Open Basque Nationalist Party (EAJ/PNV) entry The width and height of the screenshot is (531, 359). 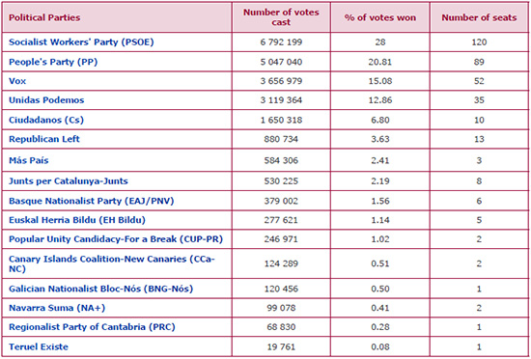pyautogui.click(x=91, y=201)
